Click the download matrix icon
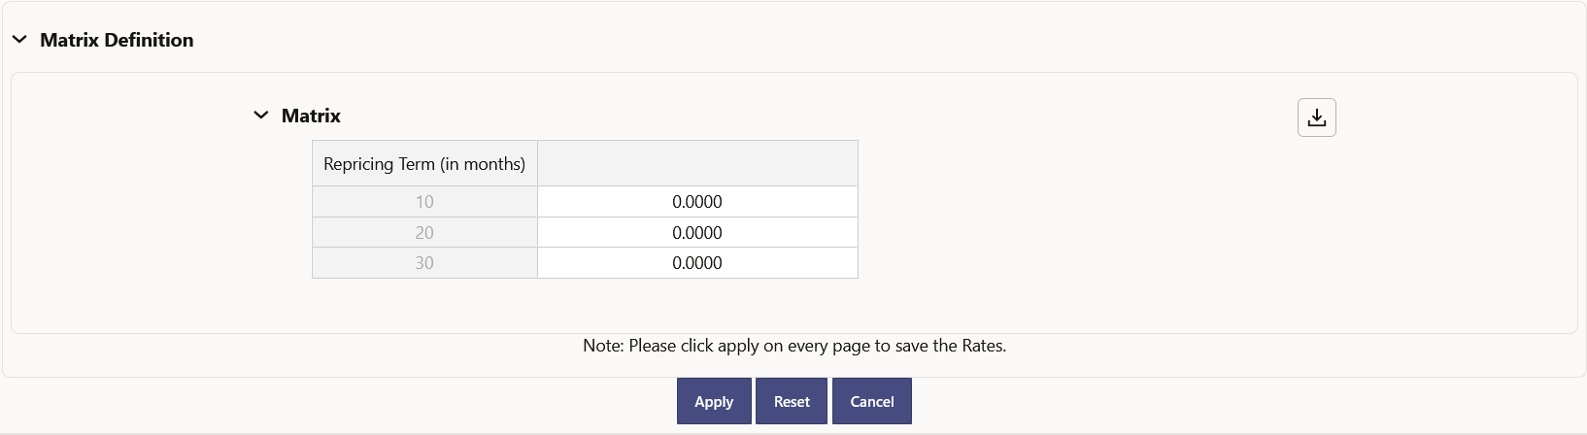Viewport: 1587px width, 435px height. 1316,117
